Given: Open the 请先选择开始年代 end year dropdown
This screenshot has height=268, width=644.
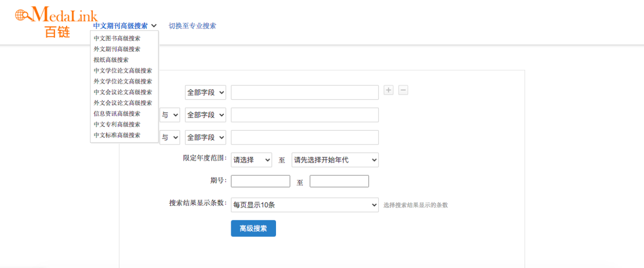Looking at the screenshot, I should tap(335, 160).
